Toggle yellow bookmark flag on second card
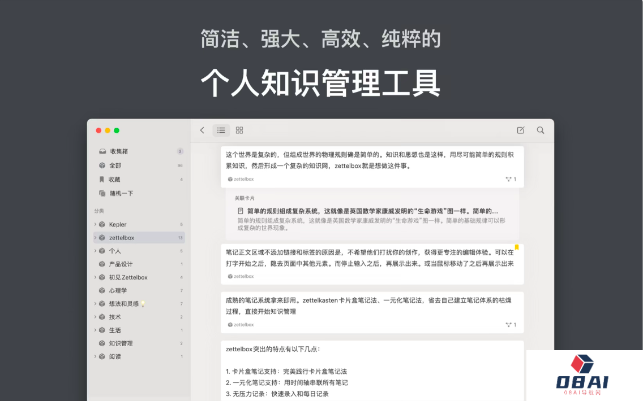The image size is (643, 401). coord(517,247)
